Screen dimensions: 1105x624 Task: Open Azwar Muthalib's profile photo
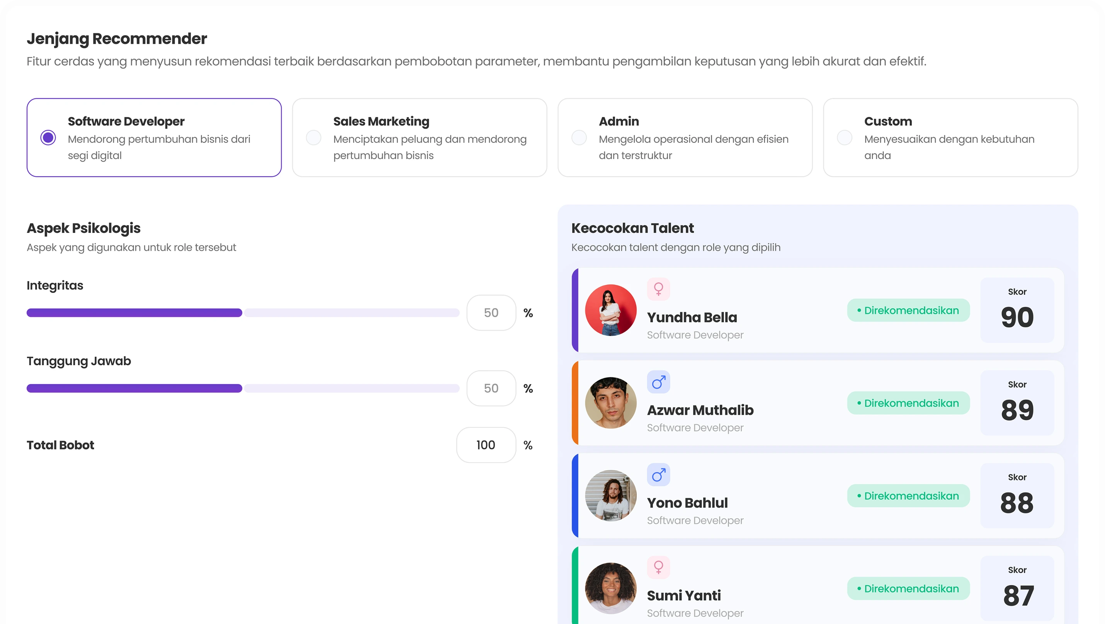coord(610,403)
